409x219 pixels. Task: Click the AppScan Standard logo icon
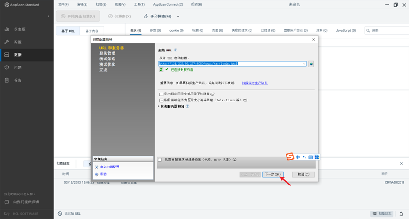(7, 5)
